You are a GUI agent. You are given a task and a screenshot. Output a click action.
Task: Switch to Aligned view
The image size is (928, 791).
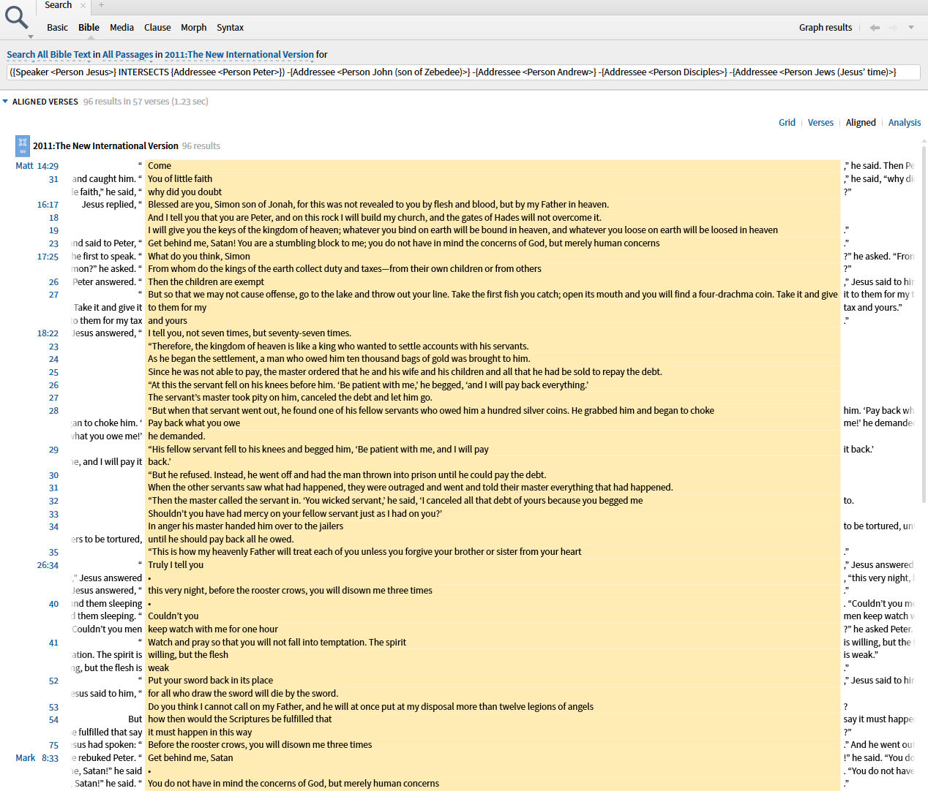(861, 122)
